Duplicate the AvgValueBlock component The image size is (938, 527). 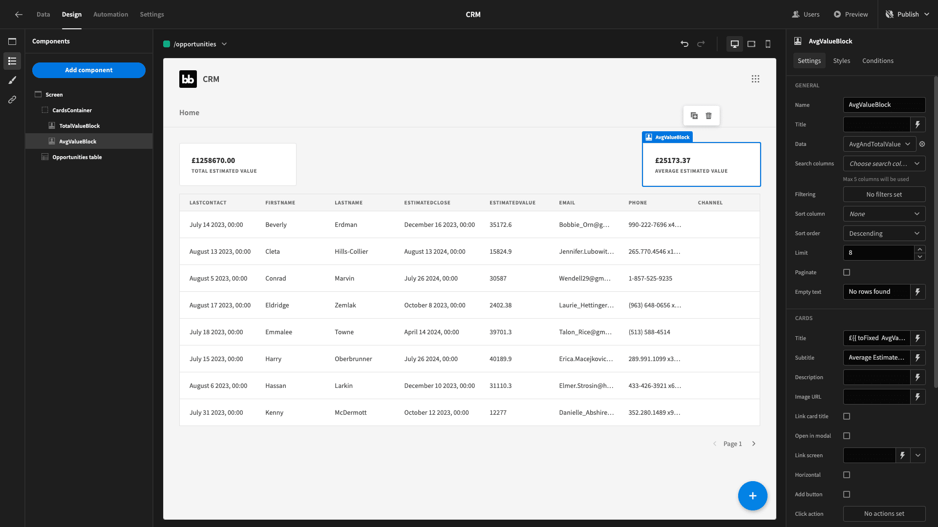click(694, 116)
